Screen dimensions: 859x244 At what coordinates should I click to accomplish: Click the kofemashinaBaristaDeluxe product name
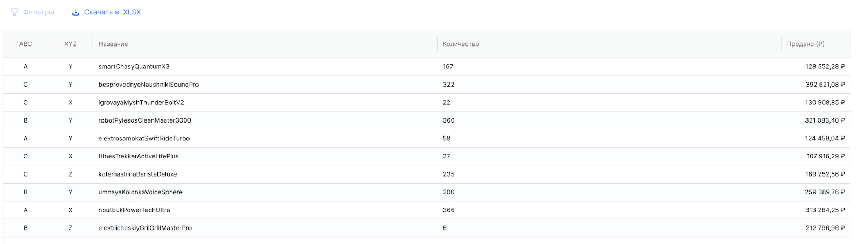click(137, 174)
